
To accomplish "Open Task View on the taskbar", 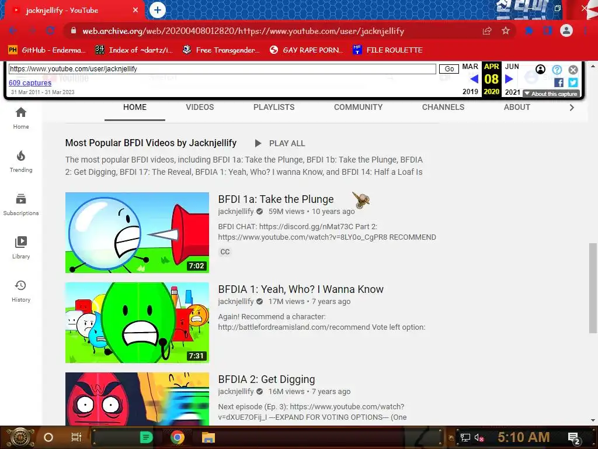I will 77,437.
